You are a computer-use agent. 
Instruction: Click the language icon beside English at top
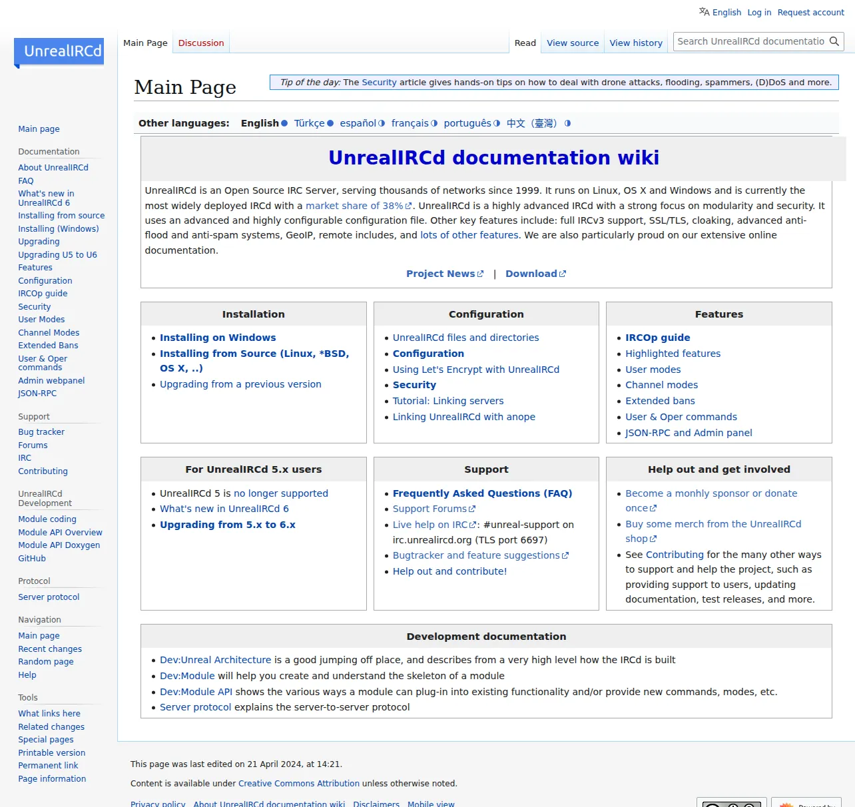pos(704,11)
